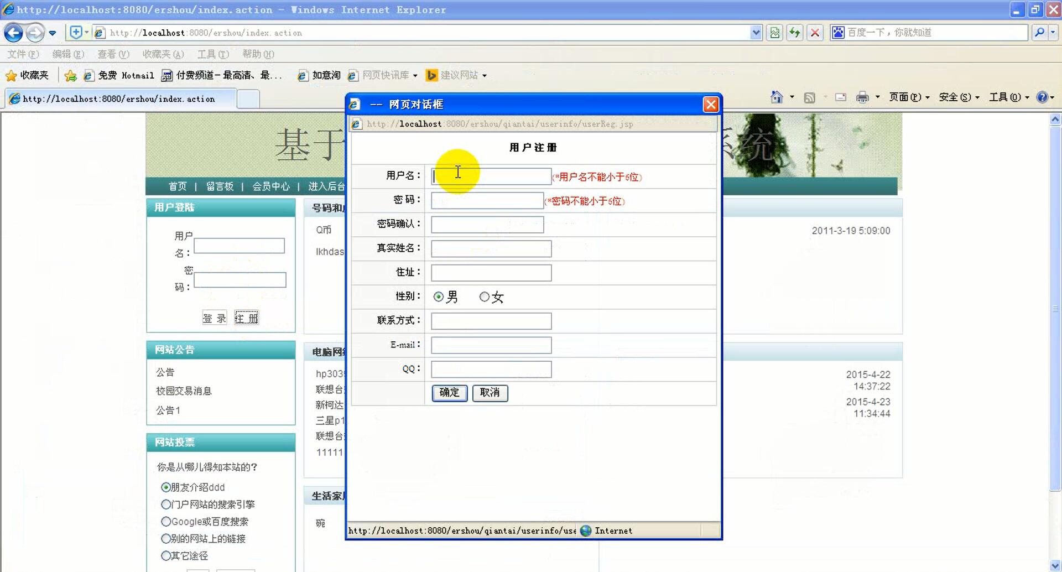The height and width of the screenshot is (572, 1062).
Task: Select the Google或百度搜索 poll option
Action: point(165,522)
